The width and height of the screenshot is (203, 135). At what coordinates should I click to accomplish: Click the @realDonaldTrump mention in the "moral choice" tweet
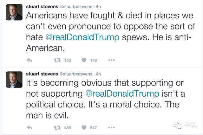click(x=122, y=94)
